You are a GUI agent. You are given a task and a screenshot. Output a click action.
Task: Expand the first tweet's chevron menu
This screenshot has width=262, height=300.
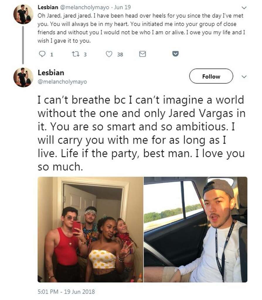click(244, 8)
